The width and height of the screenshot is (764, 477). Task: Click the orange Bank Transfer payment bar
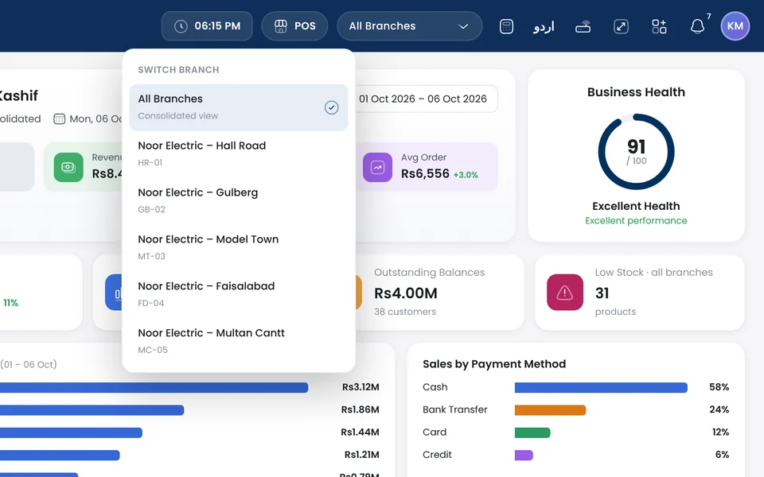pyautogui.click(x=550, y=410)
